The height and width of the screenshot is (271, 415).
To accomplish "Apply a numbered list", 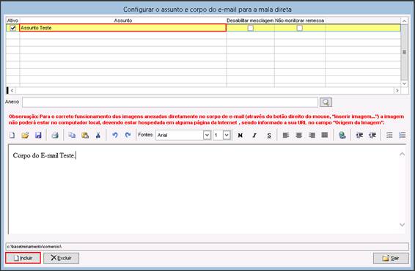I will click(x=403, y=135).
